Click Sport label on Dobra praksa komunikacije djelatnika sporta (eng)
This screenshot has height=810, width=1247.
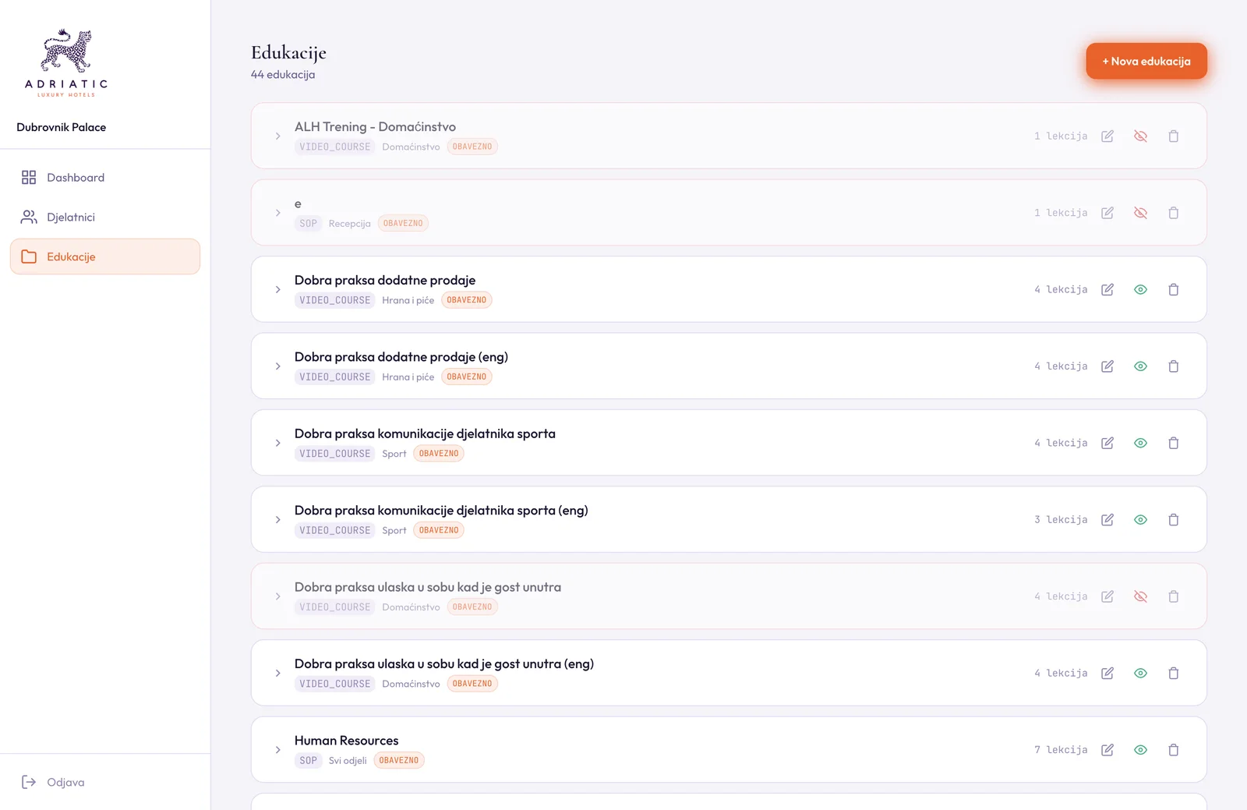tap(394, 531)
